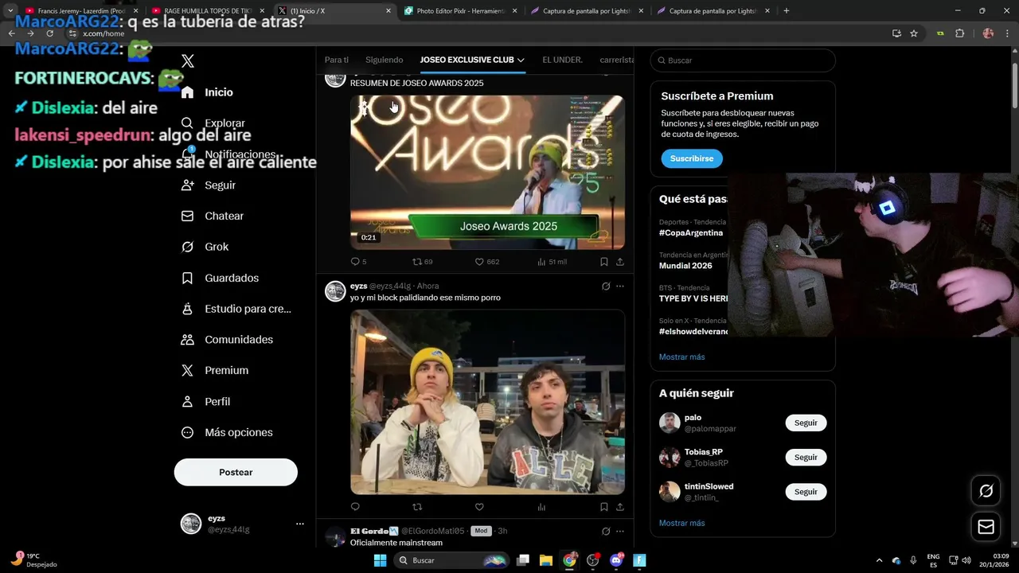This screenshot has width=1019, height=573.
Task: Reply to the Joseo Awards post with 5 replies
Action: click(x=358, y=261)
